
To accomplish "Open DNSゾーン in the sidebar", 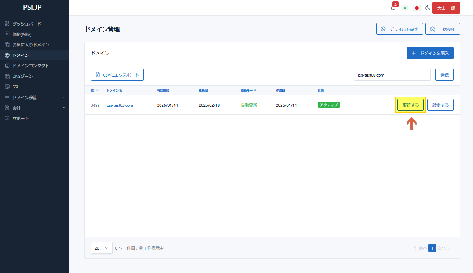I will pyautogui.click(x=23, y=76).
